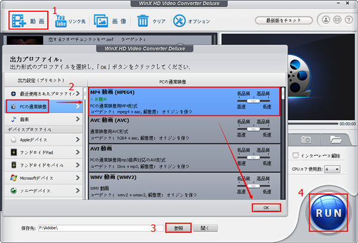
Task: Expand the Appleデバイス category
Action: [x=43, y=139]
